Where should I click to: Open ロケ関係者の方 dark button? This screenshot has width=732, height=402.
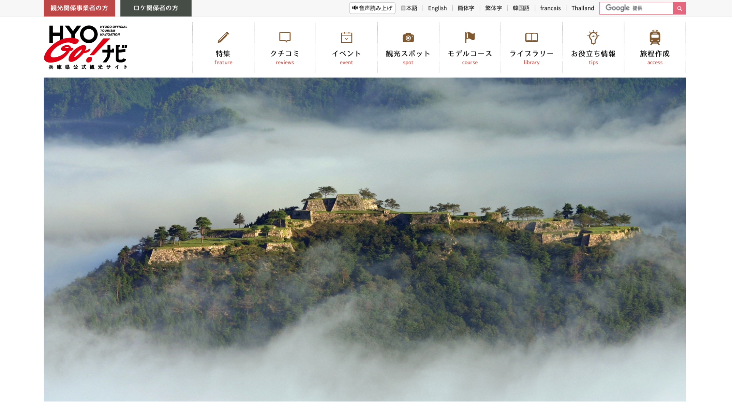156,8
